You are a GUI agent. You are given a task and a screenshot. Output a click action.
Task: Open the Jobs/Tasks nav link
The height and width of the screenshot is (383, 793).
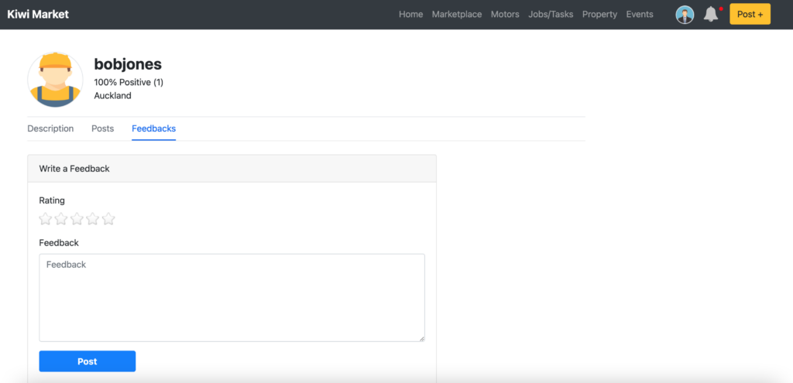(551, 14)
